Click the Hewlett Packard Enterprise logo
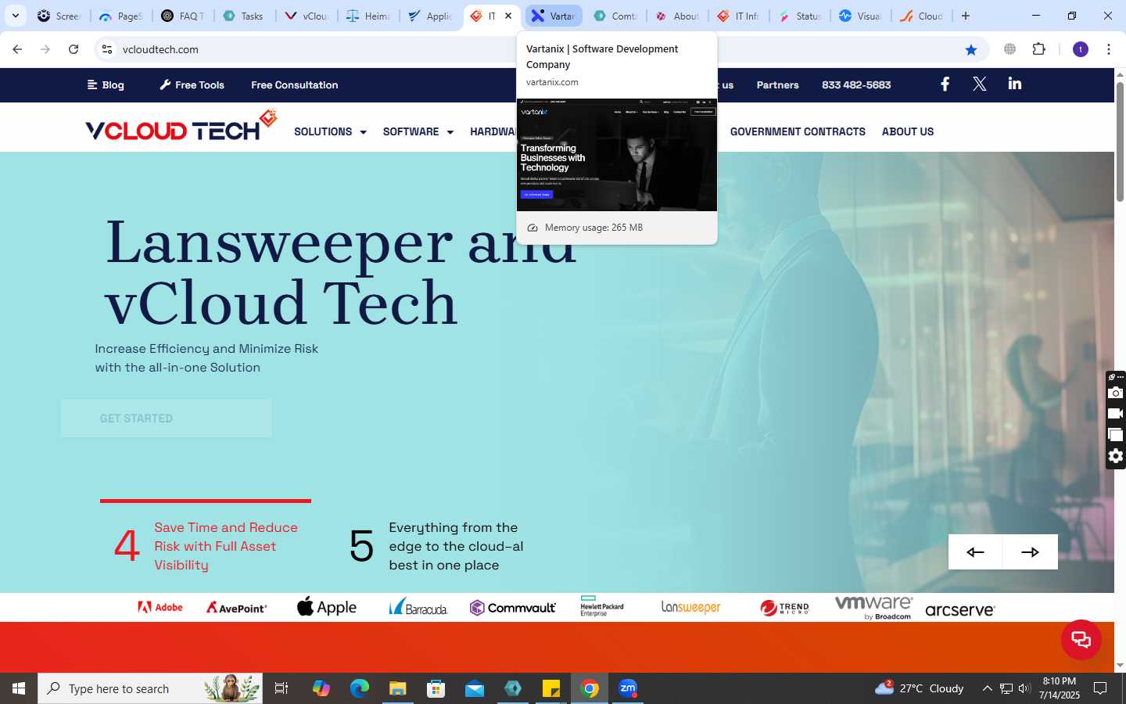The width and height of the screenshot is (1126, 704). tap(602, 606)
